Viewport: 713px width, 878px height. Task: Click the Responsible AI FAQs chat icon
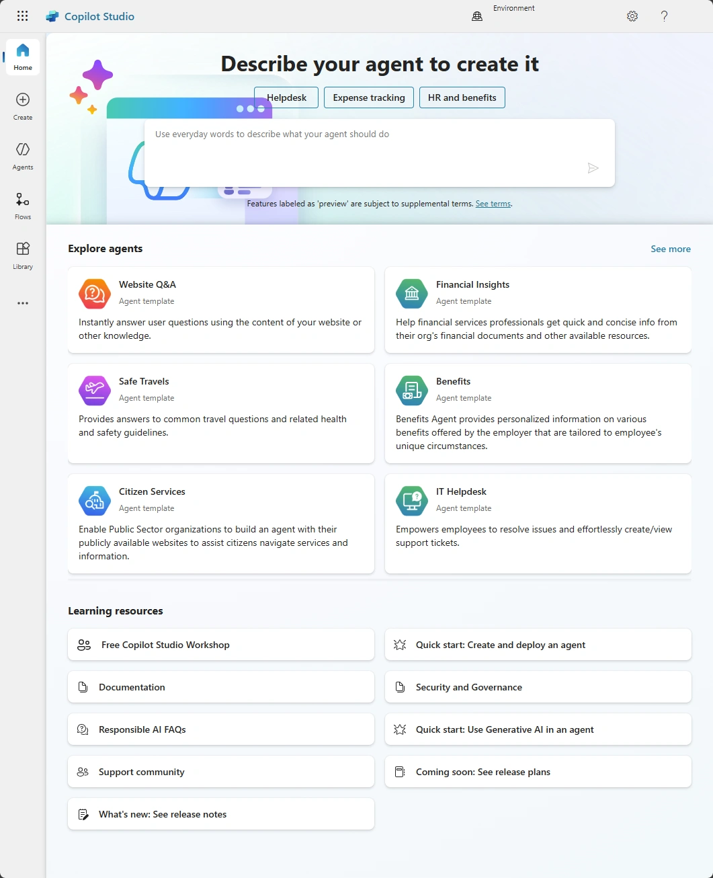[x=83, y=729]
